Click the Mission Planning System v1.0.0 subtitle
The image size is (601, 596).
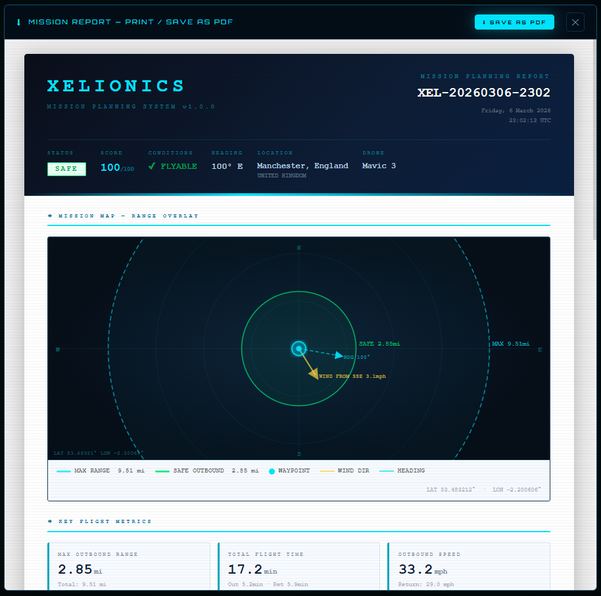131,106
